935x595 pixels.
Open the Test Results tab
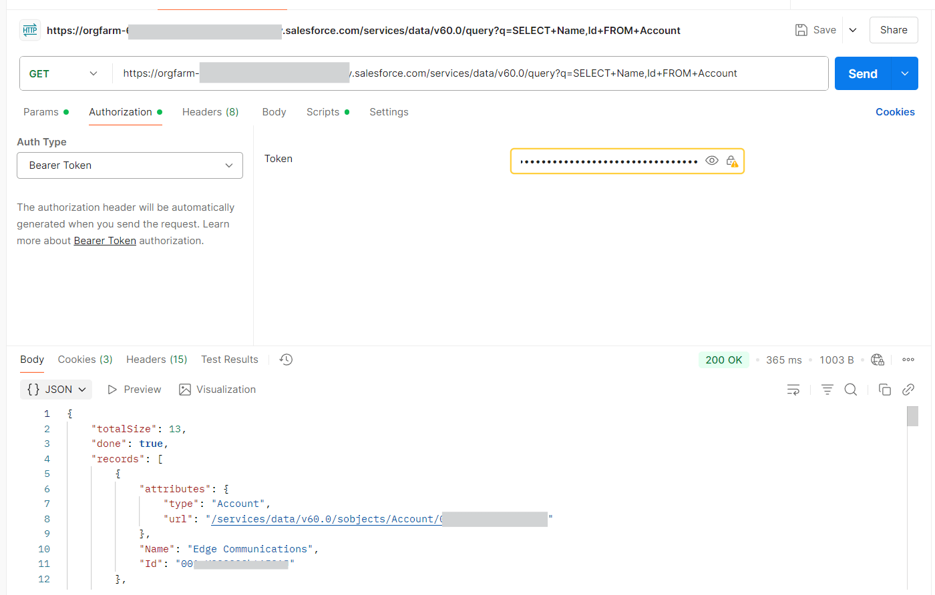pyautogui.click(x=229, y=359)
